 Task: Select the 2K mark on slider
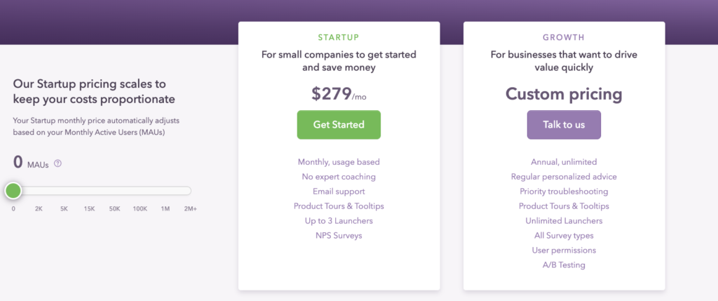coord(39,208)
